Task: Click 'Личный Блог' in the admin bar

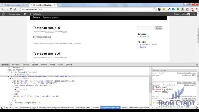Action: (14, 14)
